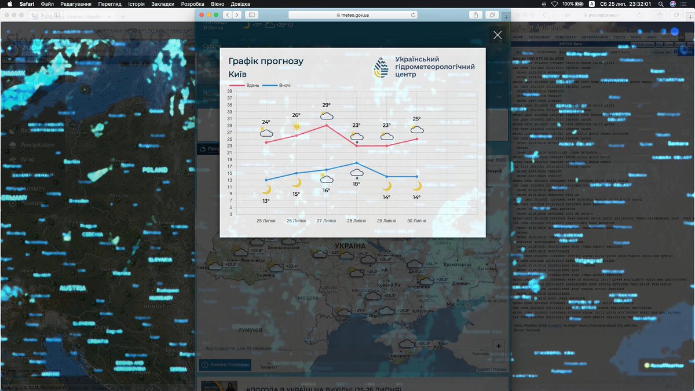Viewport: 695px width, 391px height.
Task: Open Siri from menu bar
Action: coord(673,3)
